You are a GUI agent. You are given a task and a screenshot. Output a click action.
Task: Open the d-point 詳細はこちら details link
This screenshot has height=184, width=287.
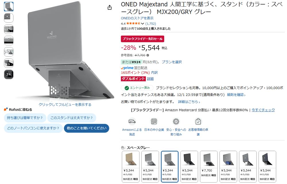tap(189, 102)
